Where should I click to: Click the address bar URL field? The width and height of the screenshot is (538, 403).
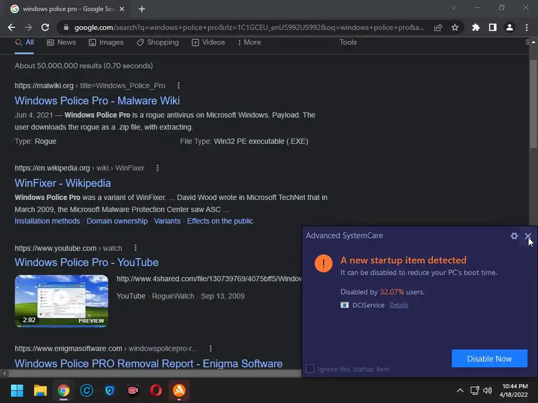coord(249,27)
